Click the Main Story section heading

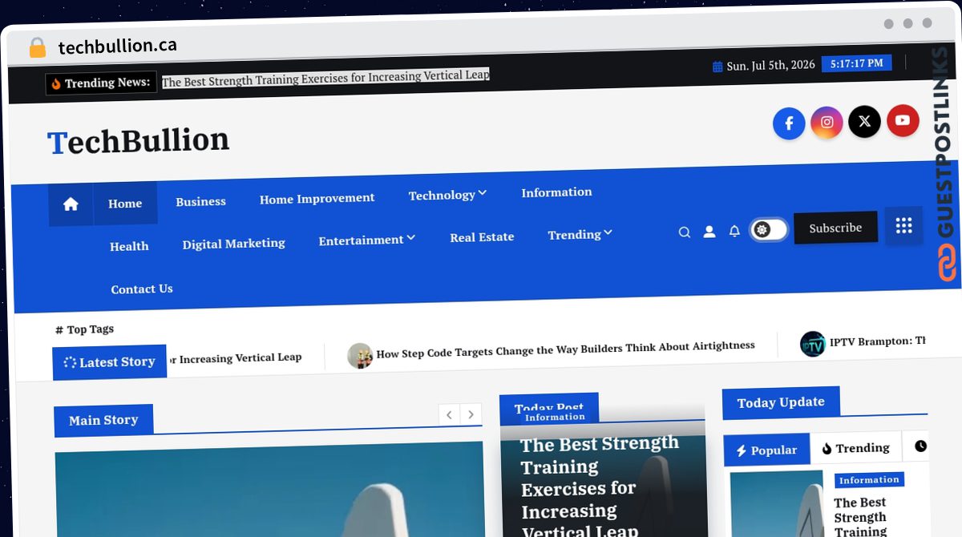pos(103,420)
